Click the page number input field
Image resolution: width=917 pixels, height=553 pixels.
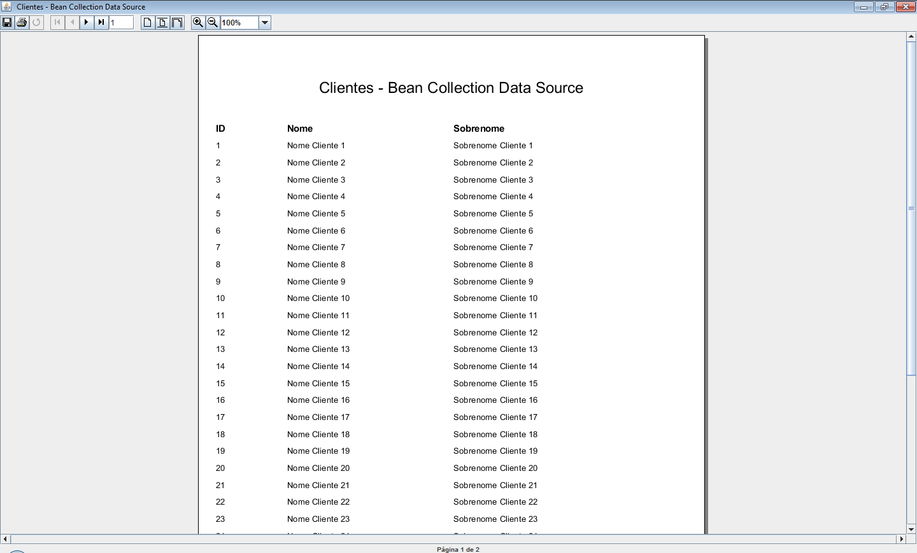coord(121,23)
